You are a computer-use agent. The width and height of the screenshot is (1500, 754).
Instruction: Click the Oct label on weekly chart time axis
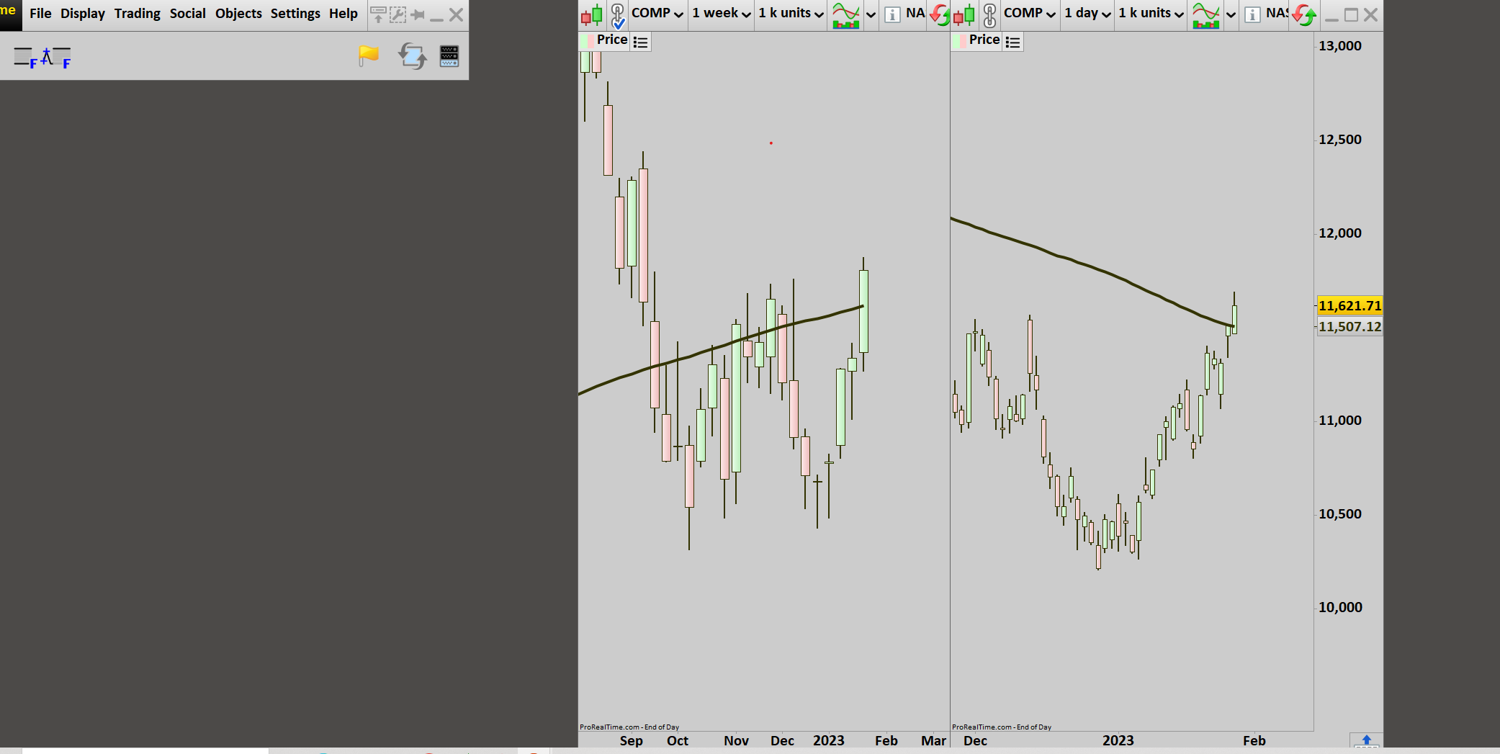(678, 741)
